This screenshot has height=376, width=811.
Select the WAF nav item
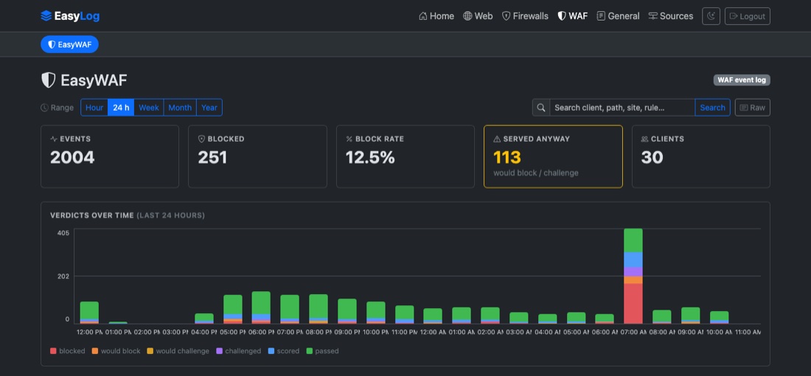click(573, 16)
